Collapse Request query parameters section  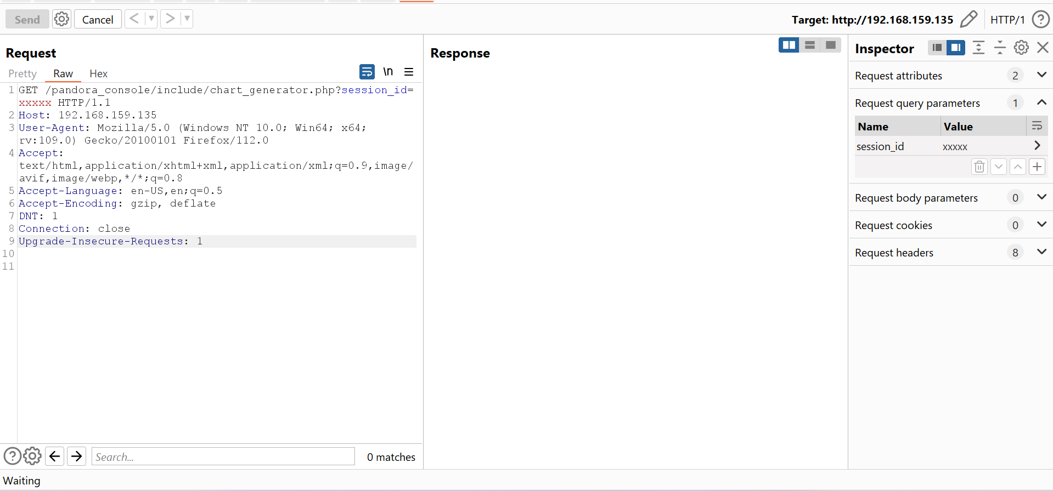pos(1041,102)
